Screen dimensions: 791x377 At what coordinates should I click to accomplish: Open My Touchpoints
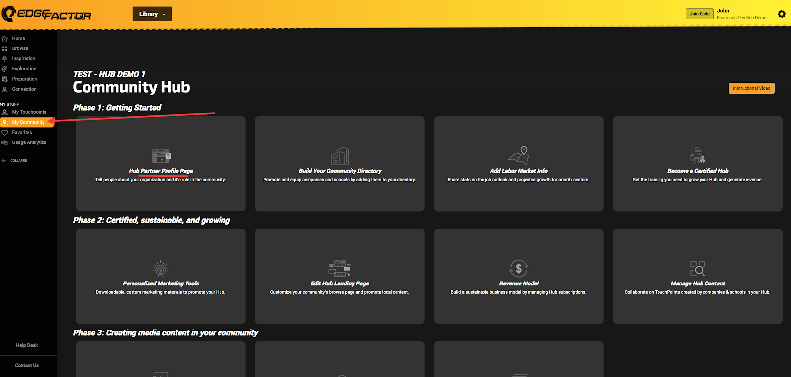pyautogui.click(x=29, y=112)
